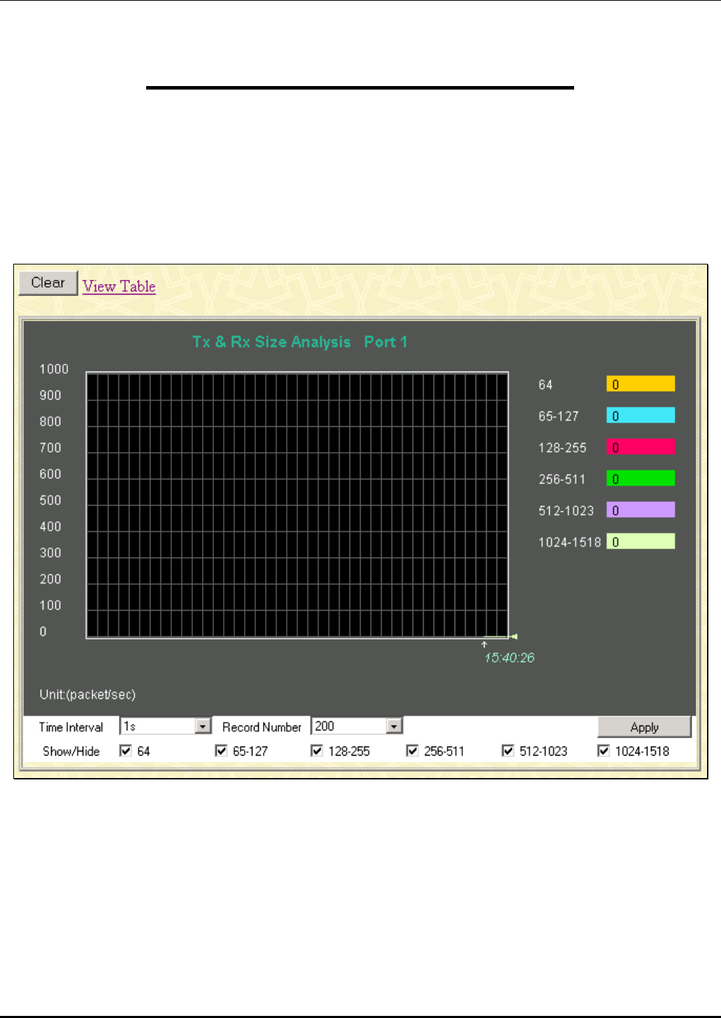
Task: Toggle the 256-511 checkbox
Action: 413,751
